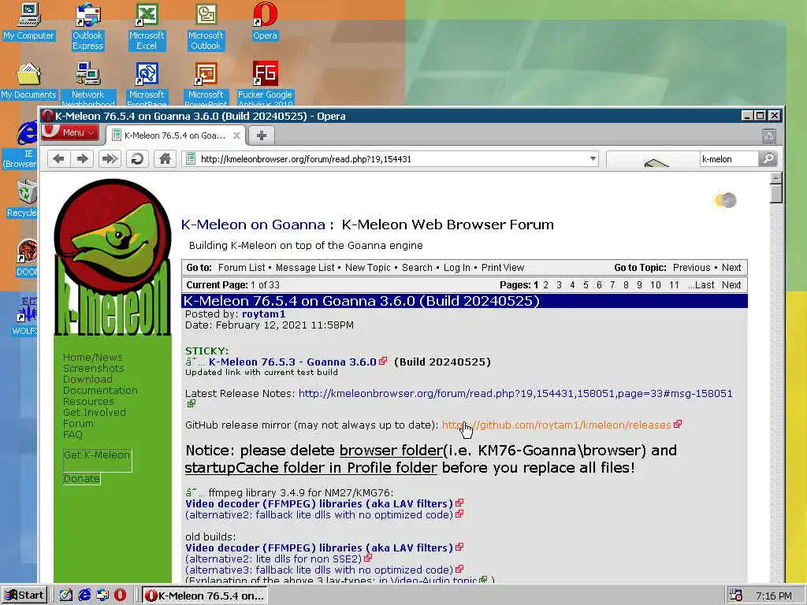Open Internet Explorer quick launch icon

(84, 595)
